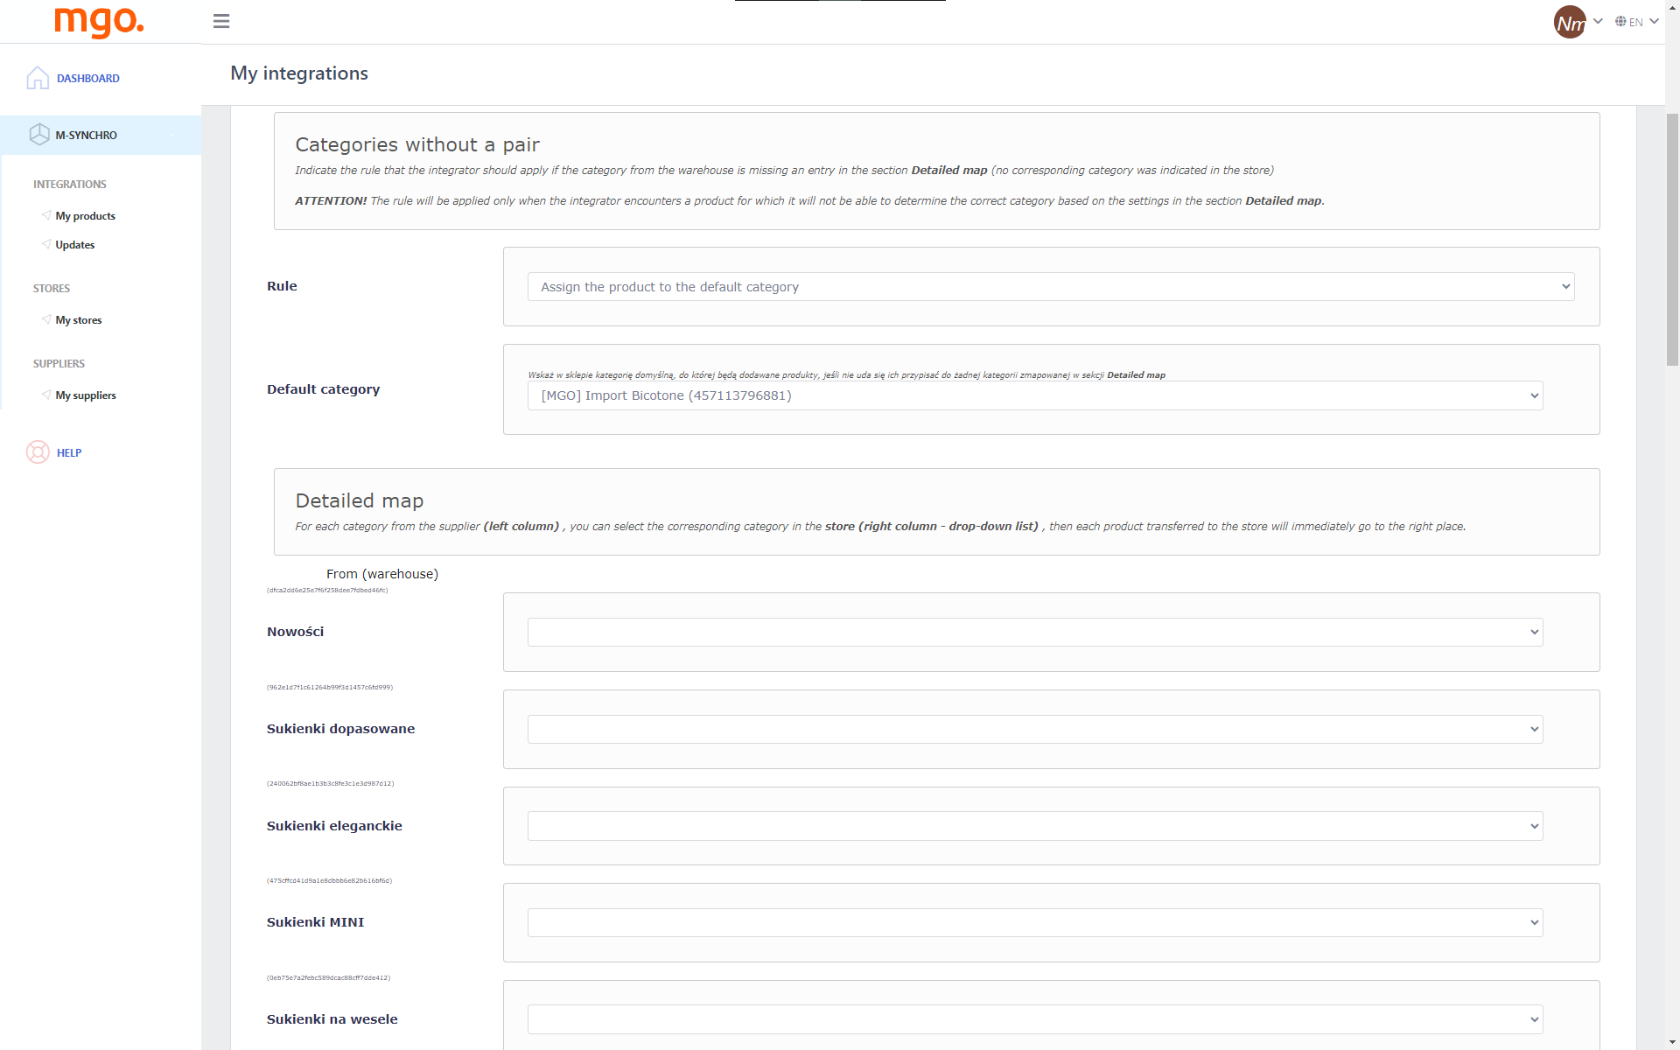Click the SUPPLIERS section heading
The width and height of the screenshot is (1680, 1050).
pos(59,364)
